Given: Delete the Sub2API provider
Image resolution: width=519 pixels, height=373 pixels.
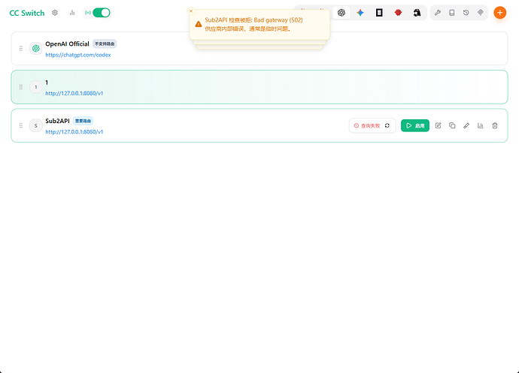Looking at the screenshot, I should click(495, 125).
